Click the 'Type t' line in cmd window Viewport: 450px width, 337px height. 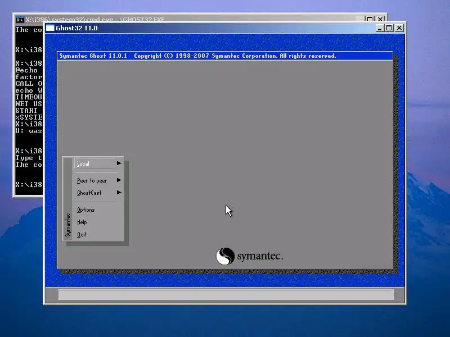[29, 158]
